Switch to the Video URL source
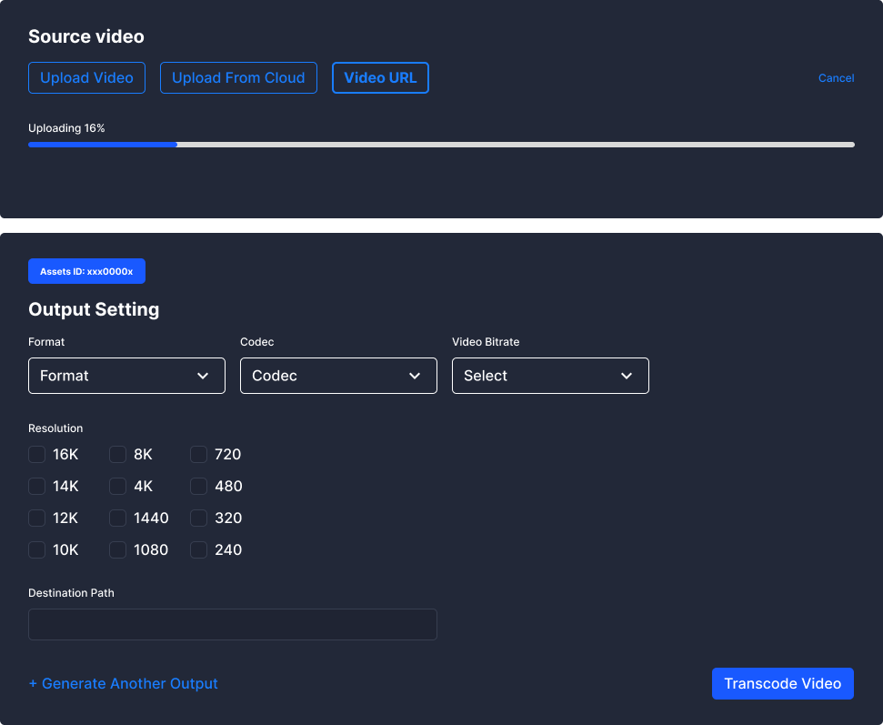The image size is (883, 725). (380, 78)
